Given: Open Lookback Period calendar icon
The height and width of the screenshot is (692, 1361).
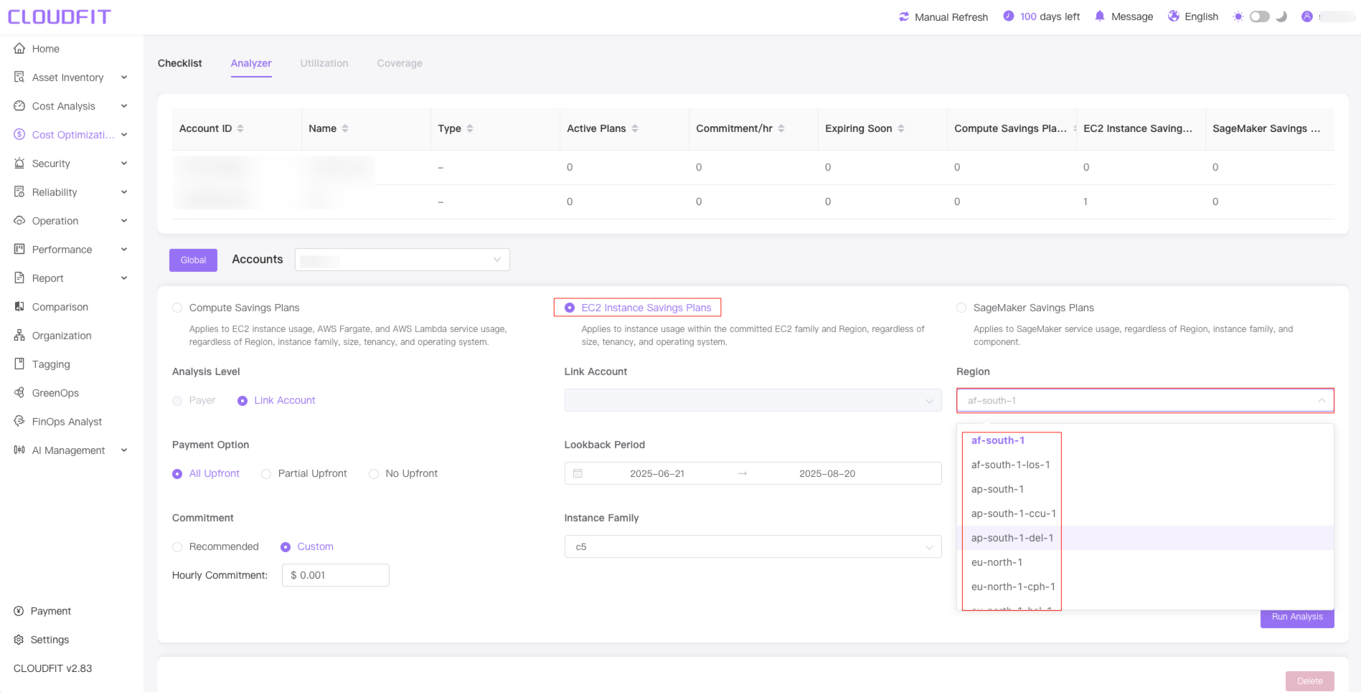Looking at the screenshot, I should tap(578, 473).
